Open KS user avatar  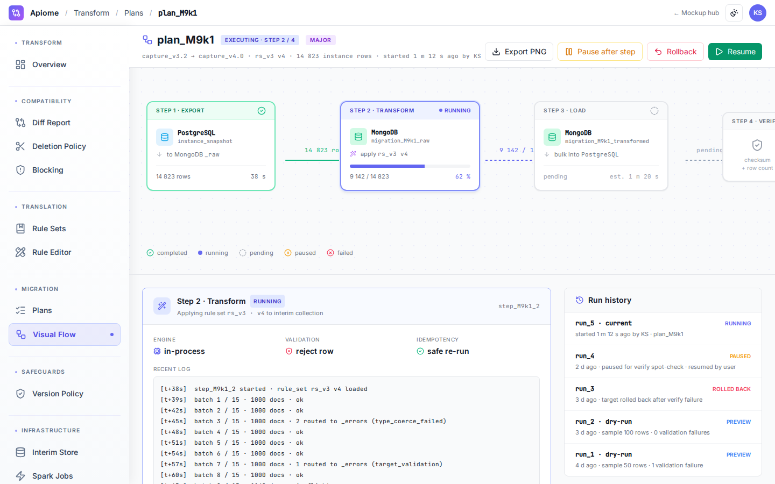coord(758,13)
